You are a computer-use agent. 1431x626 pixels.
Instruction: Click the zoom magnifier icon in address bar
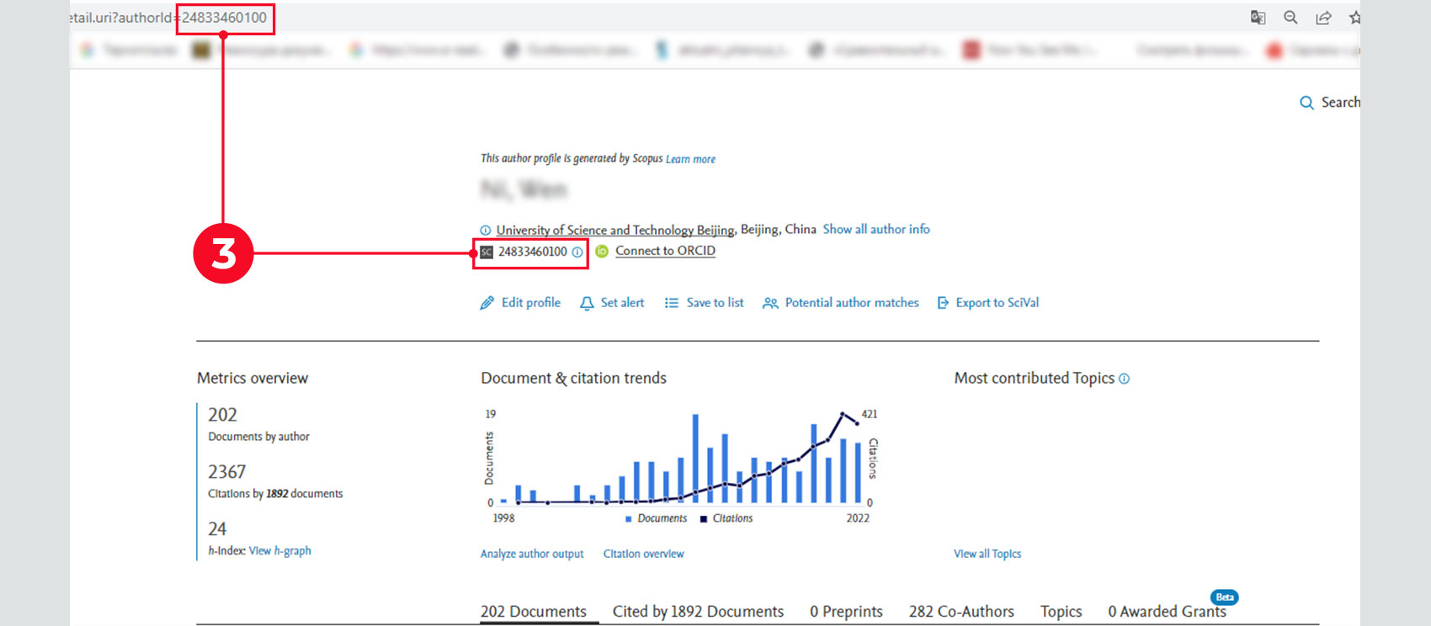pos(1290,18)
